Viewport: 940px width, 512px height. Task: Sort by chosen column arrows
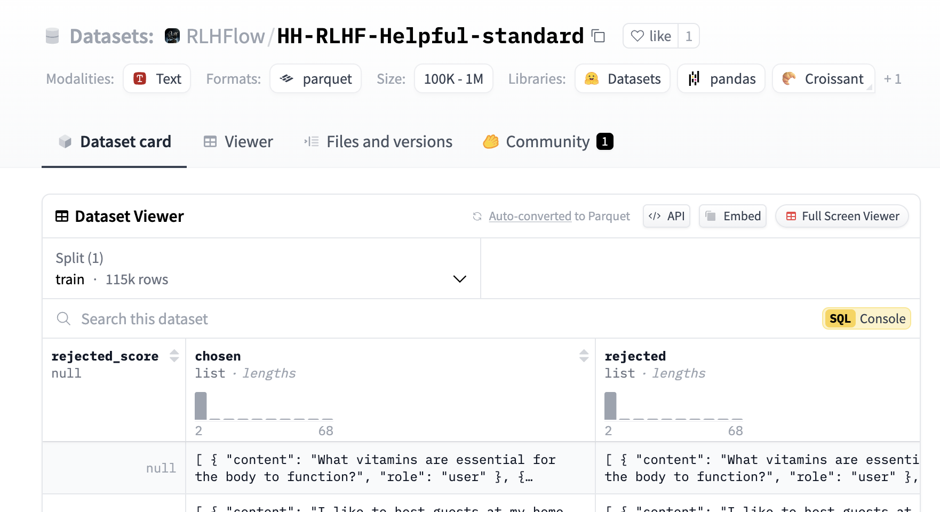tap(584, 356)
